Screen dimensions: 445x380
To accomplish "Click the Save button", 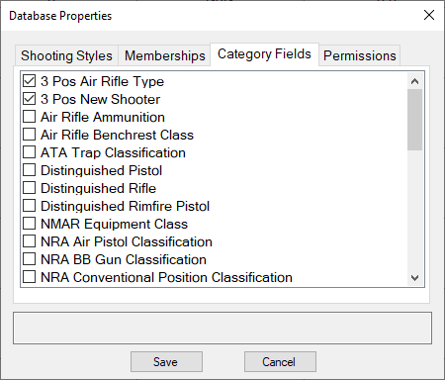I will click(166, 362).
